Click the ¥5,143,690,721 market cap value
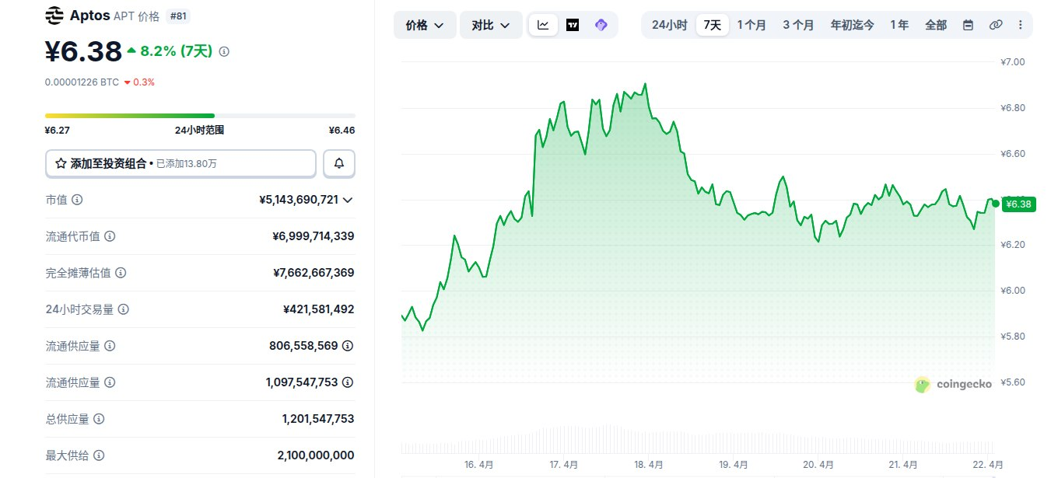 pos(299,200)
